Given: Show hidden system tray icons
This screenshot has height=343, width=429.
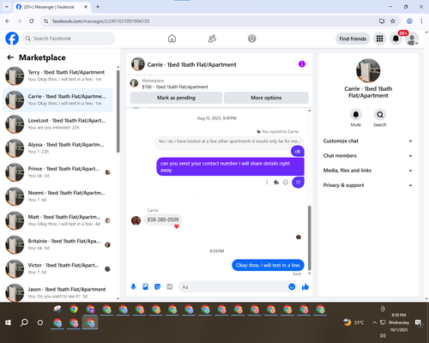Looking at the screenshot, I should click(374, 322).
